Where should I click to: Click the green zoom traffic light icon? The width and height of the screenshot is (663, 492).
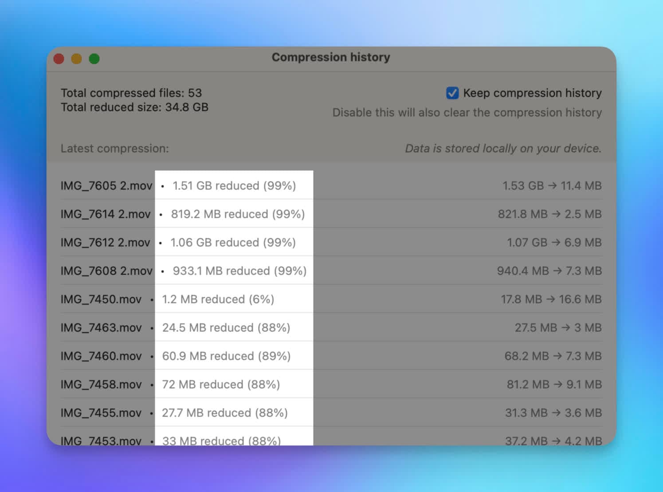click(x=94, y=58)
